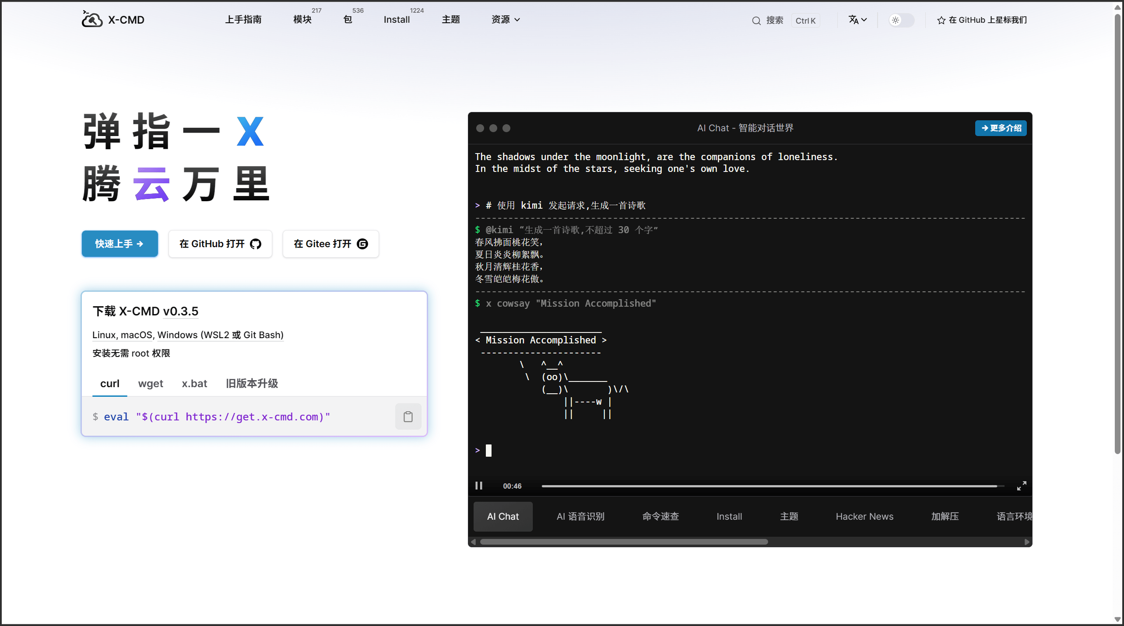Open the 模块 modules menu item

point(302,20)
